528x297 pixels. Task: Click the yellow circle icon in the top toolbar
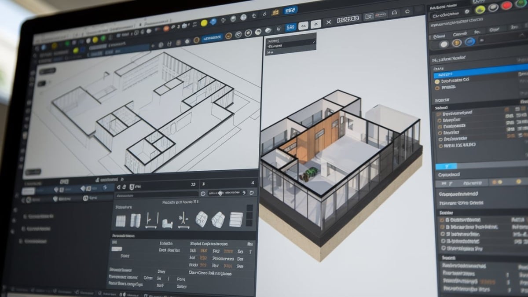tap(204, 22)
